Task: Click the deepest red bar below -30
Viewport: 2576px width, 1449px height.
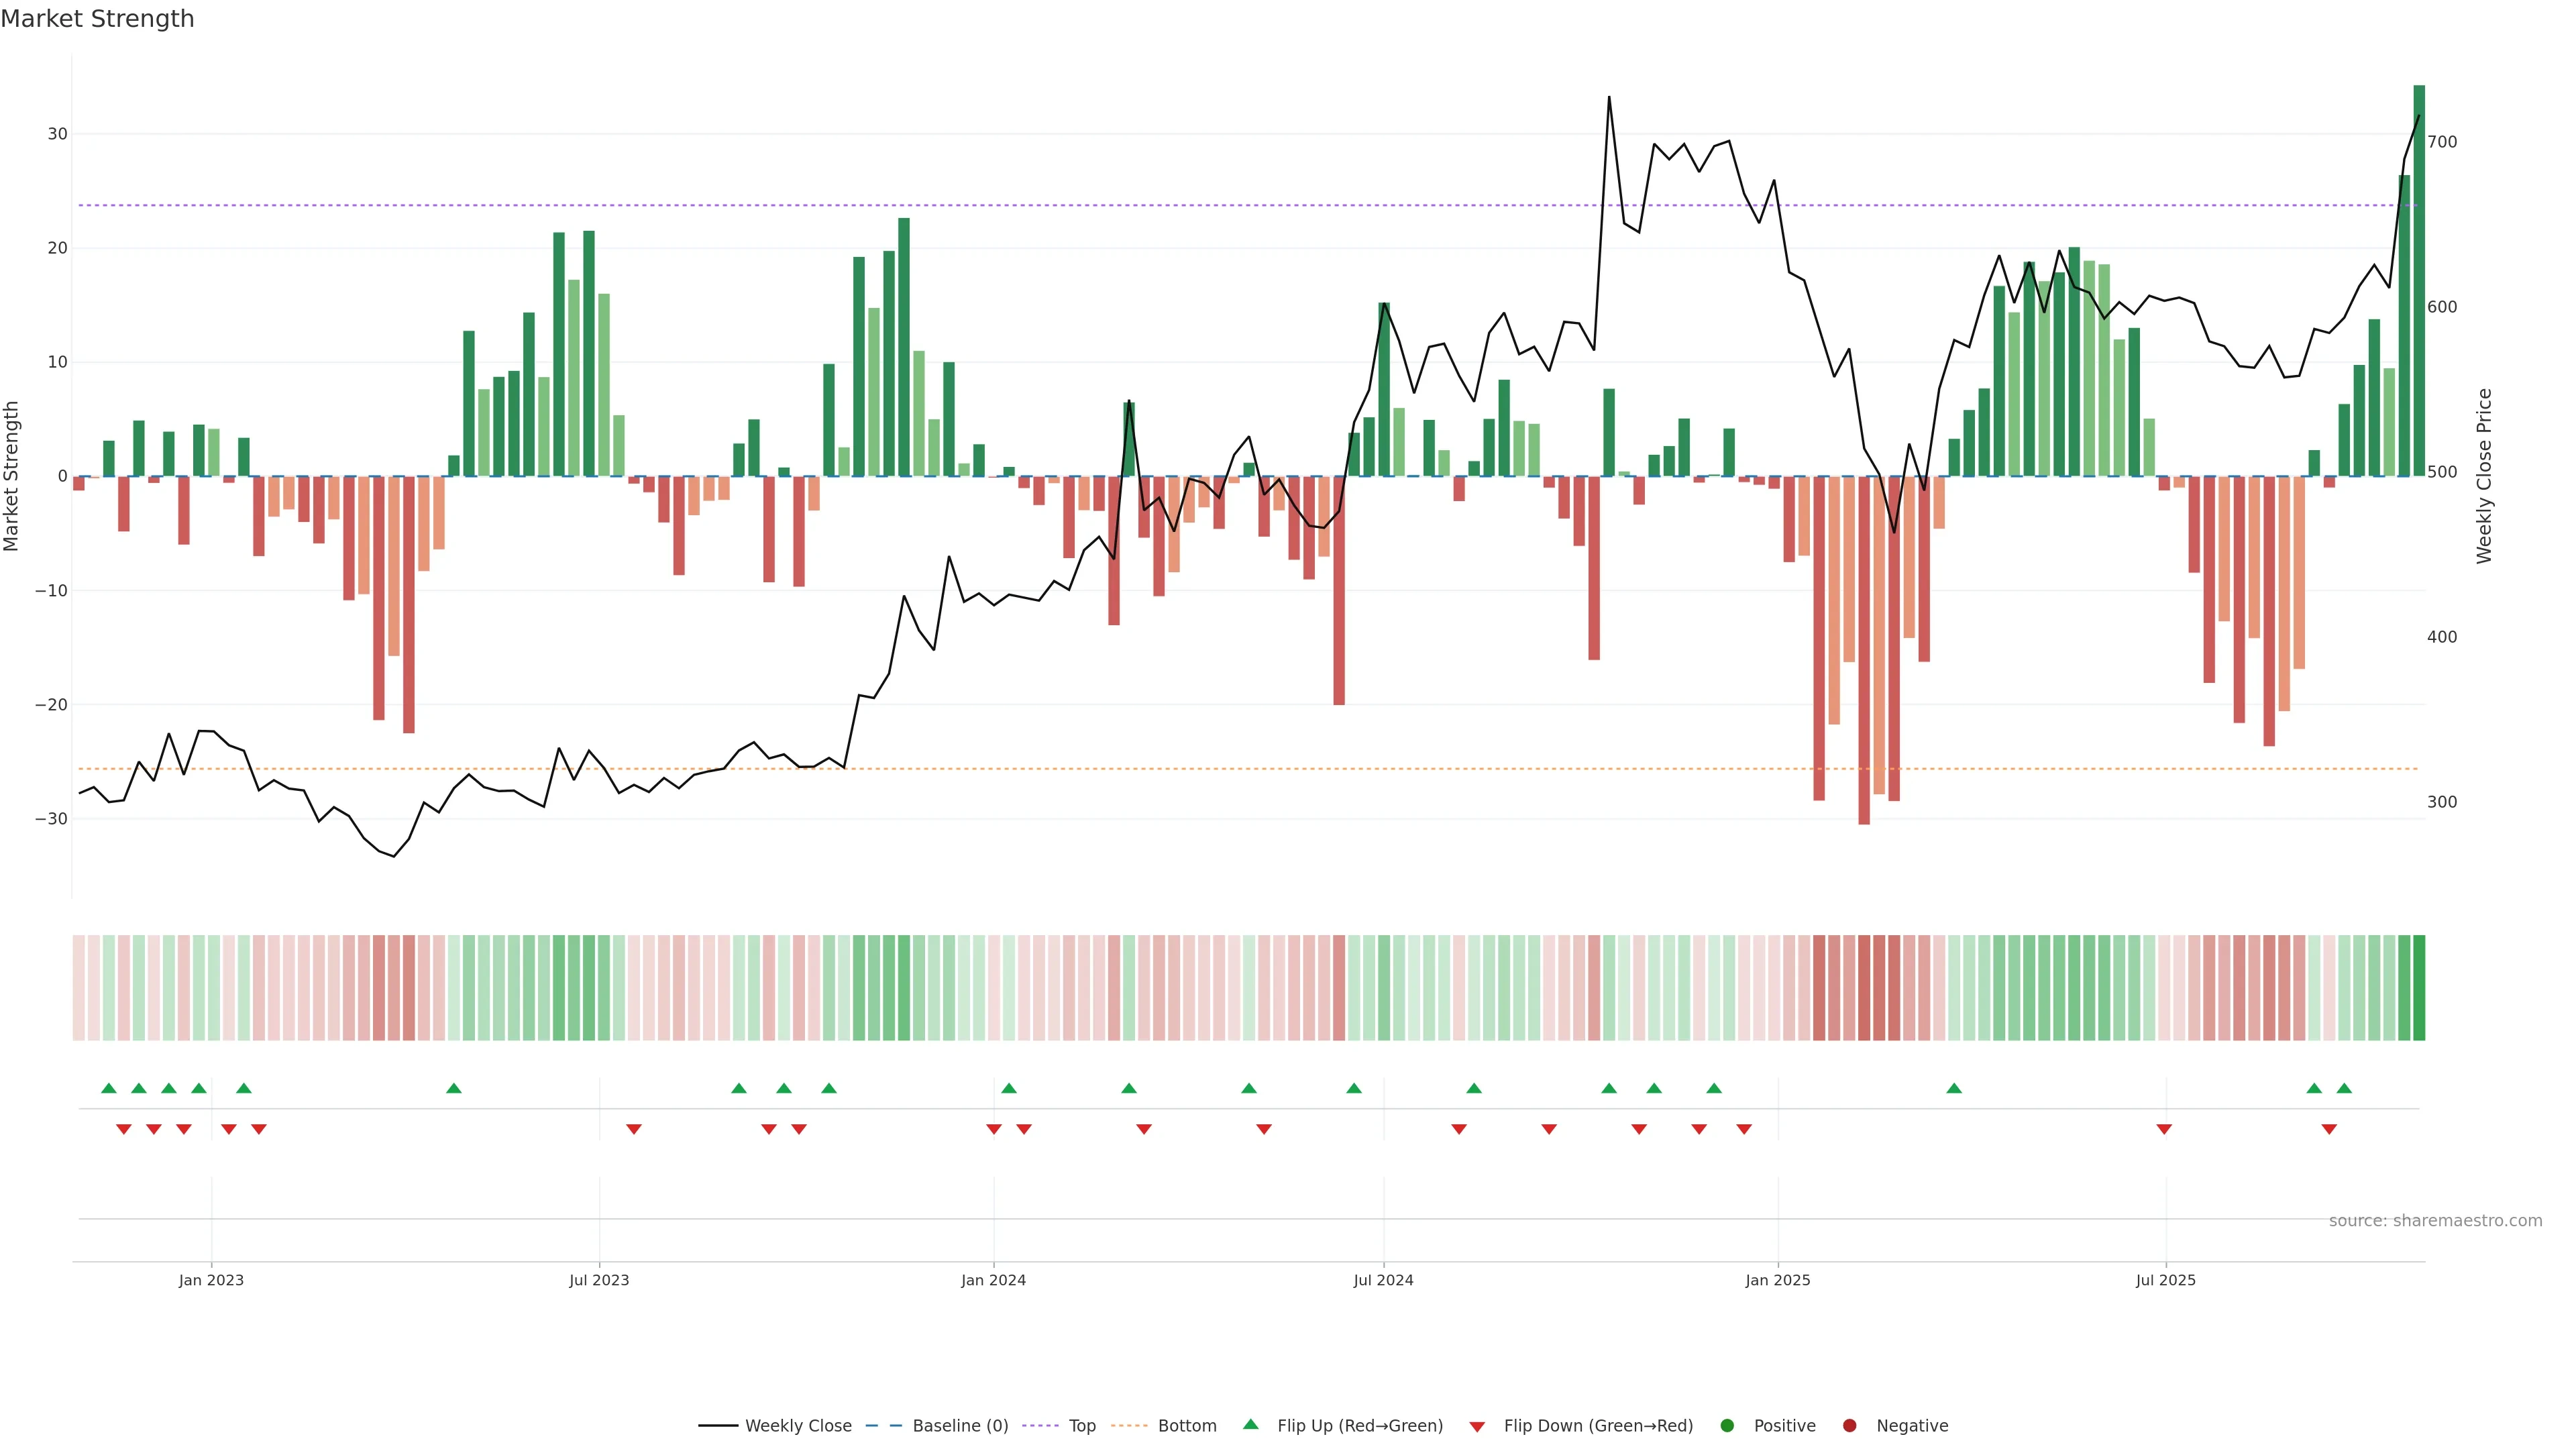Action: click(1864, 650)
